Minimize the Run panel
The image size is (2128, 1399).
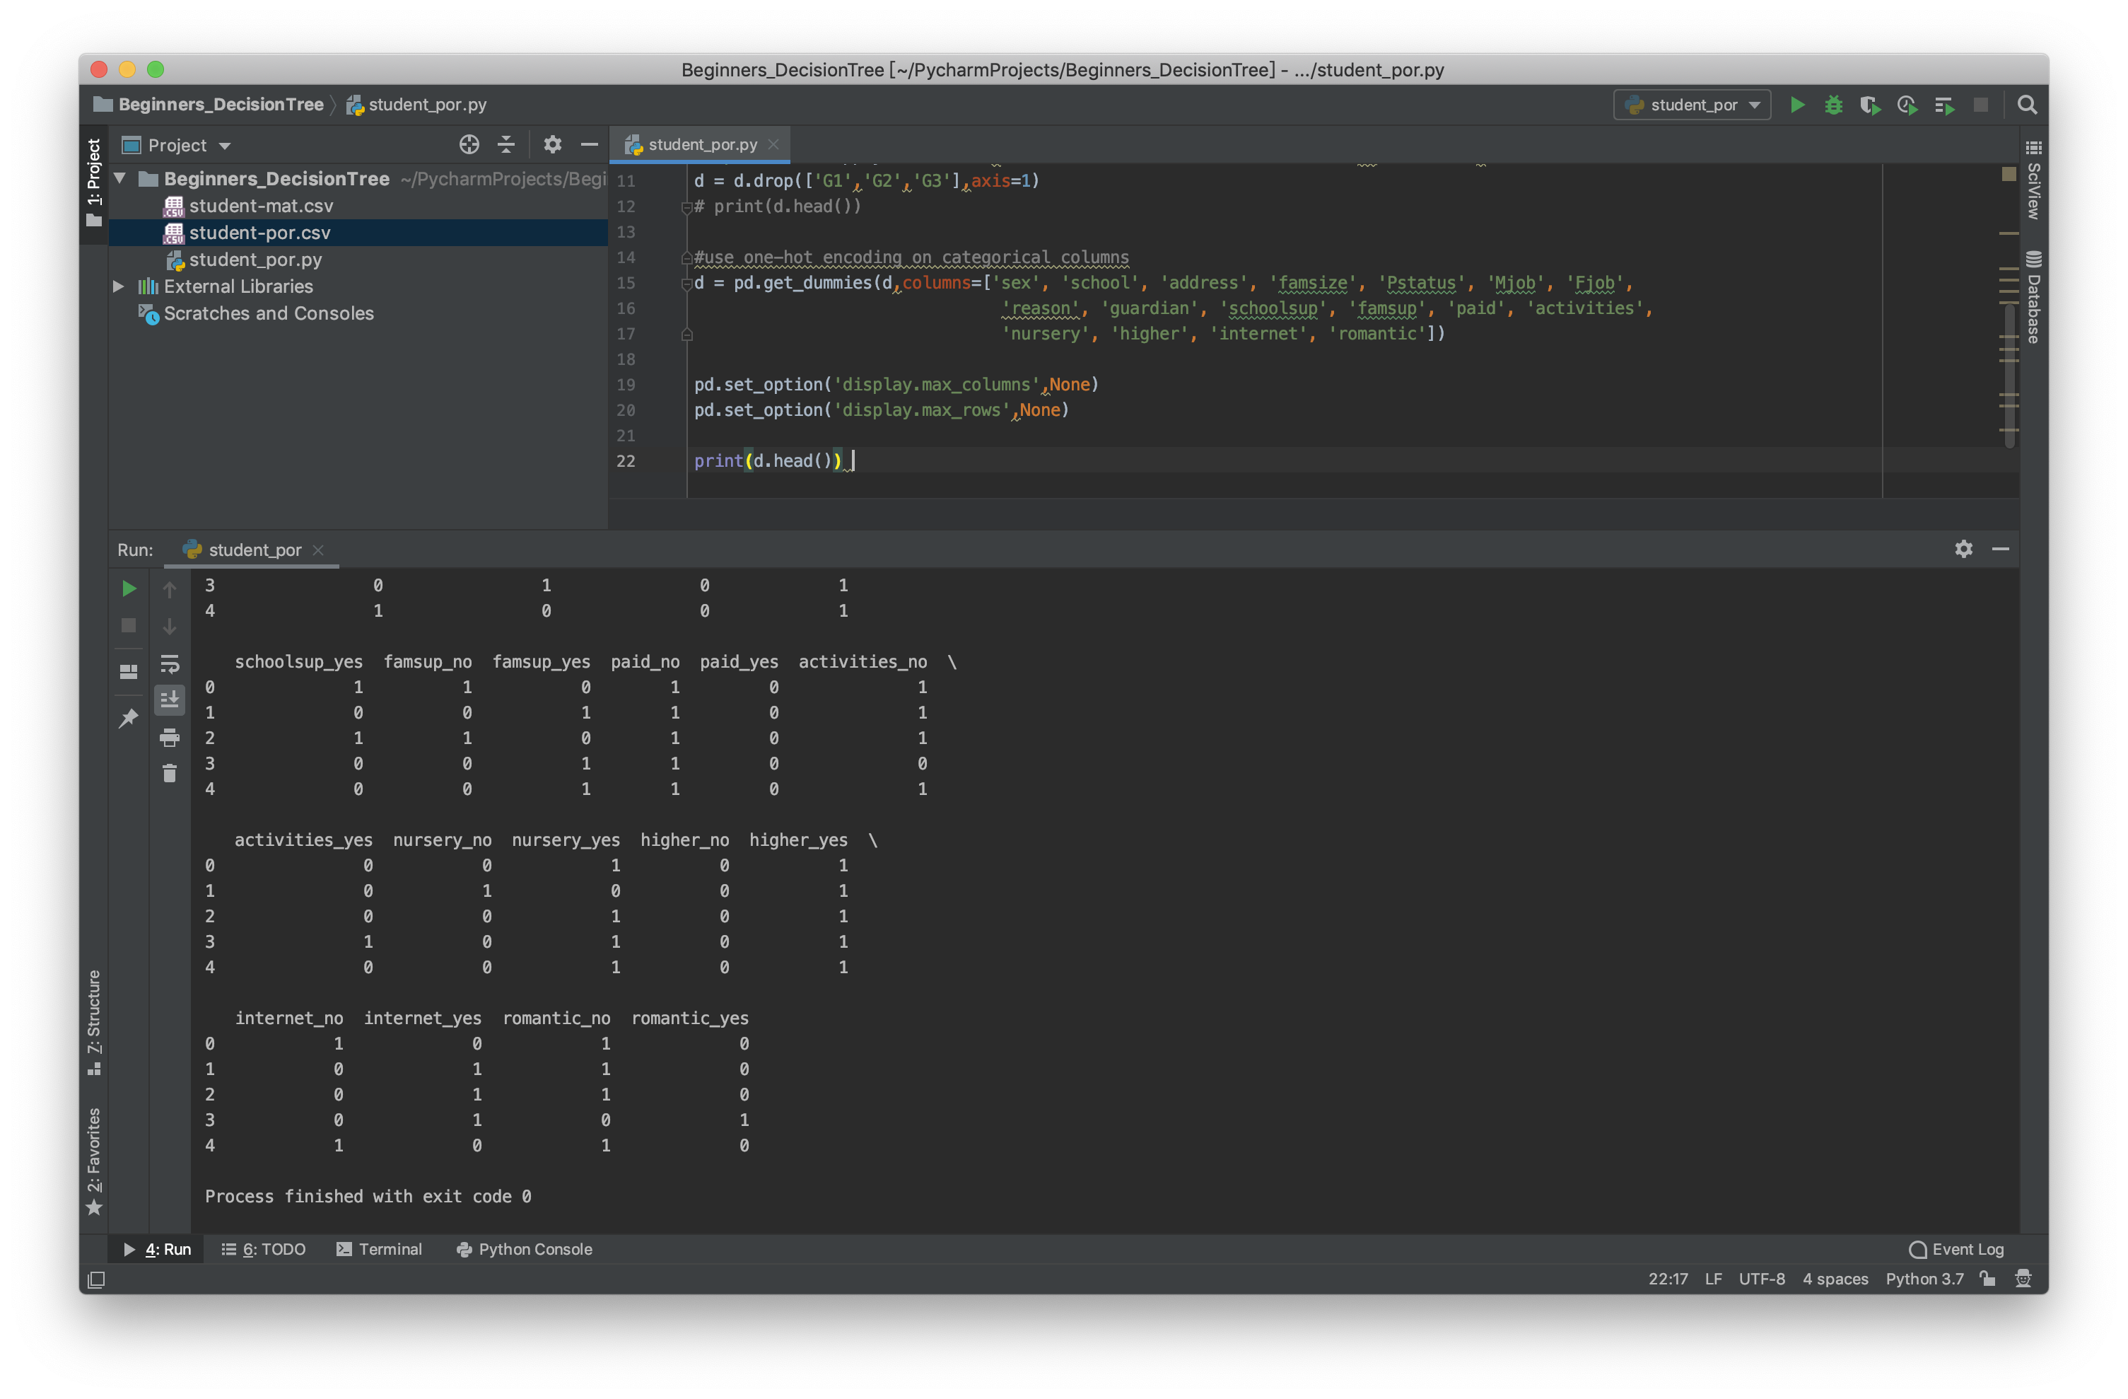[2001, 550]
